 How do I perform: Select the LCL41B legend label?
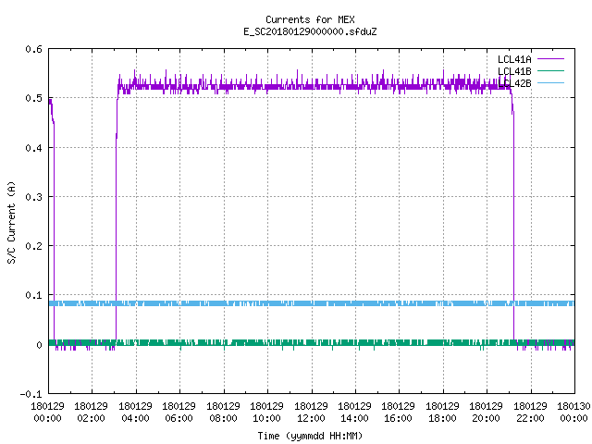click(514, 71)
